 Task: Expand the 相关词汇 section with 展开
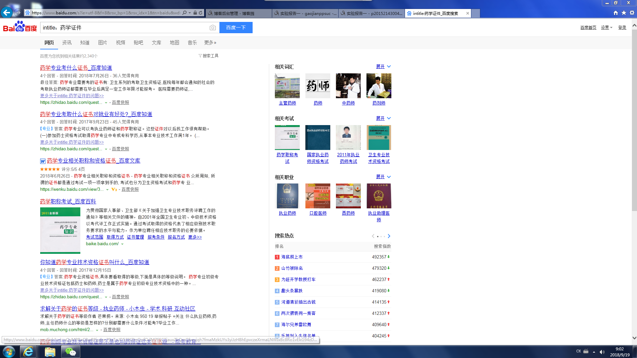(383, 67)
